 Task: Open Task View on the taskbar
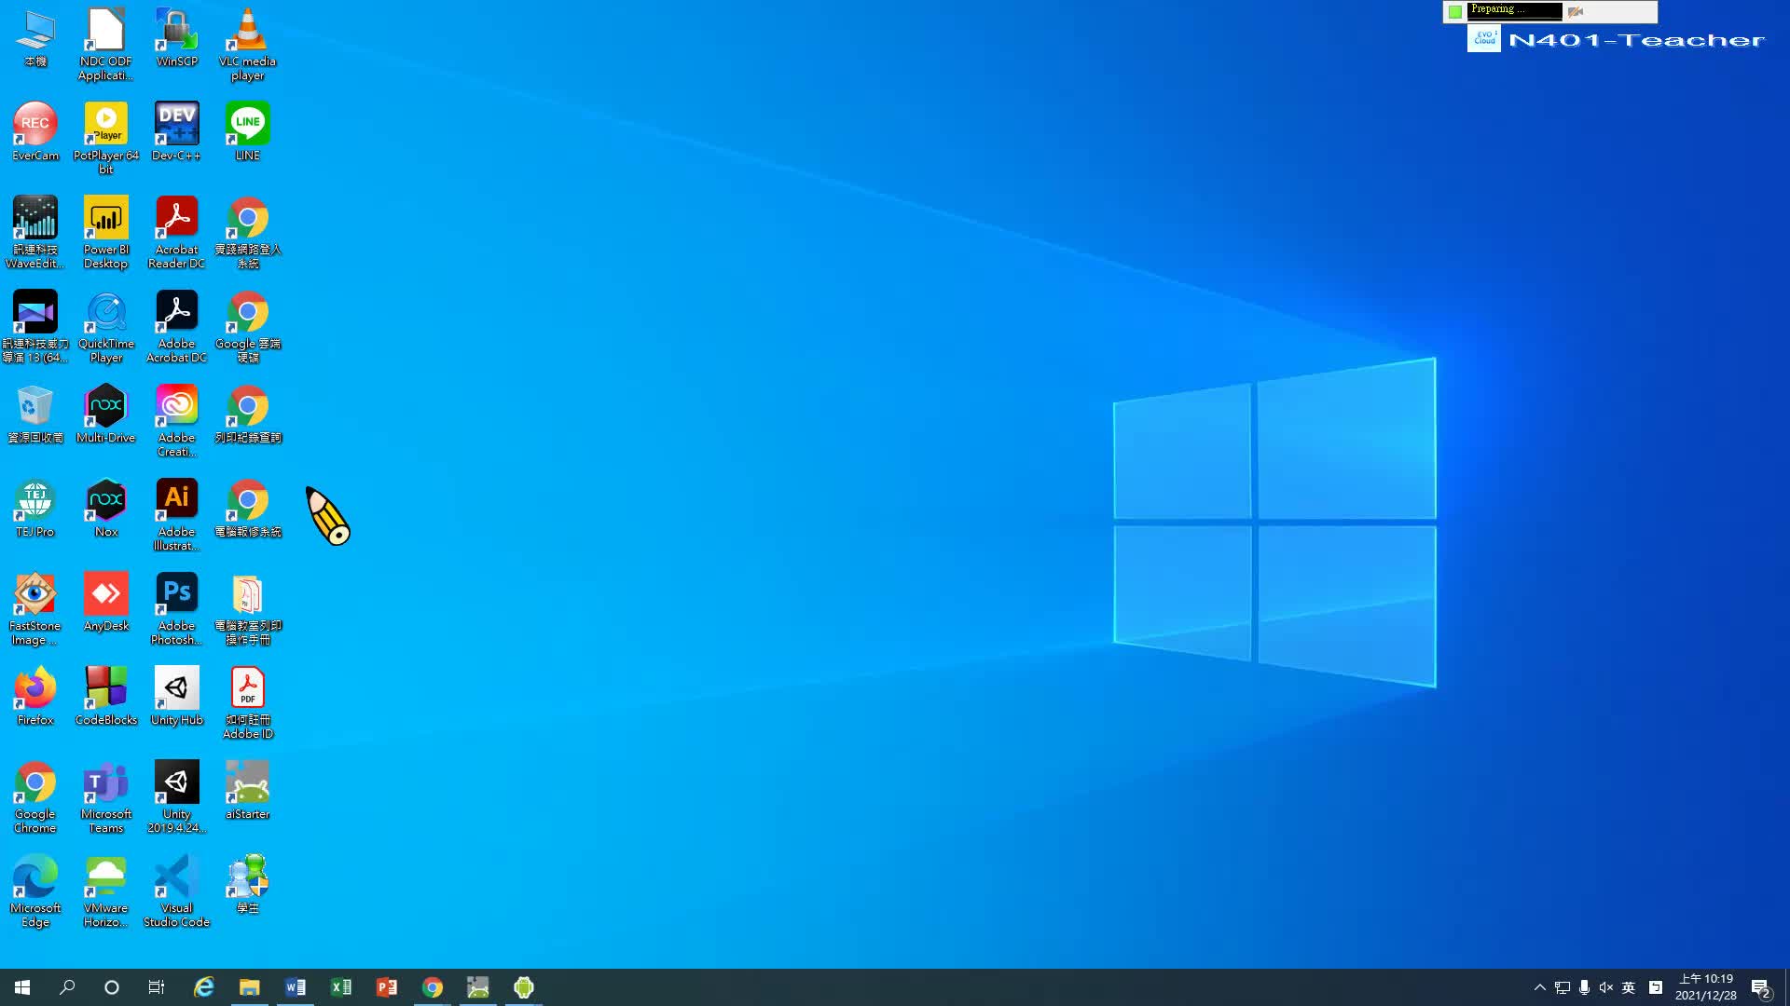tap(157, 987)
